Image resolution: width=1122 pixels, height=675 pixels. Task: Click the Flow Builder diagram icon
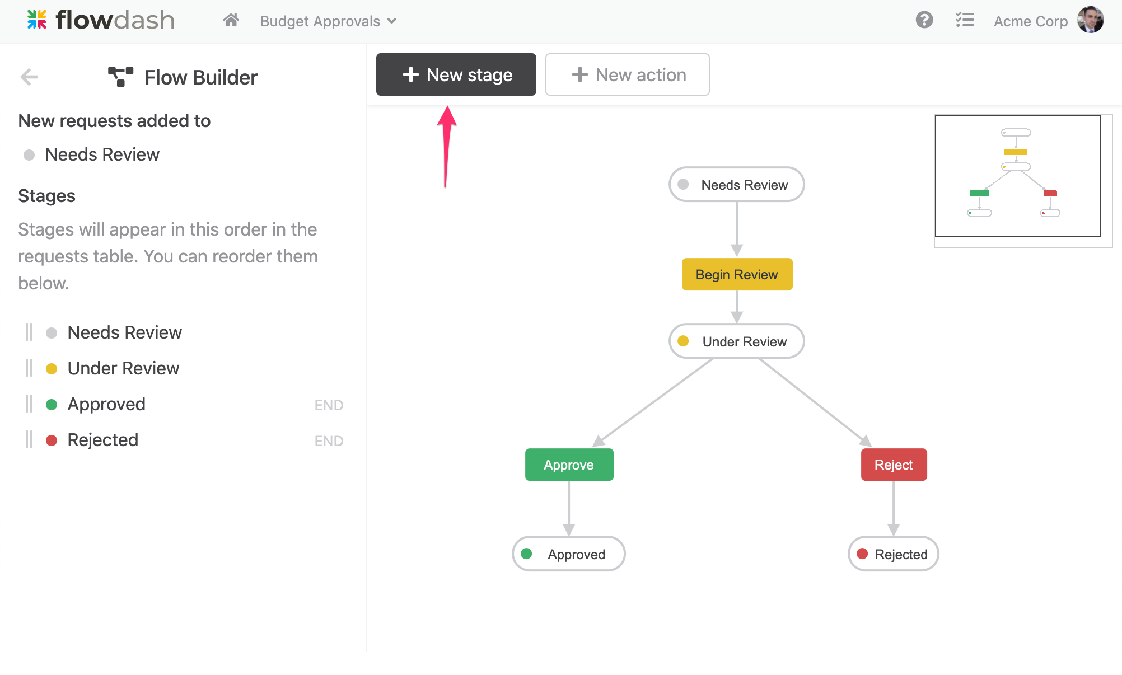[x=121, y=77]
